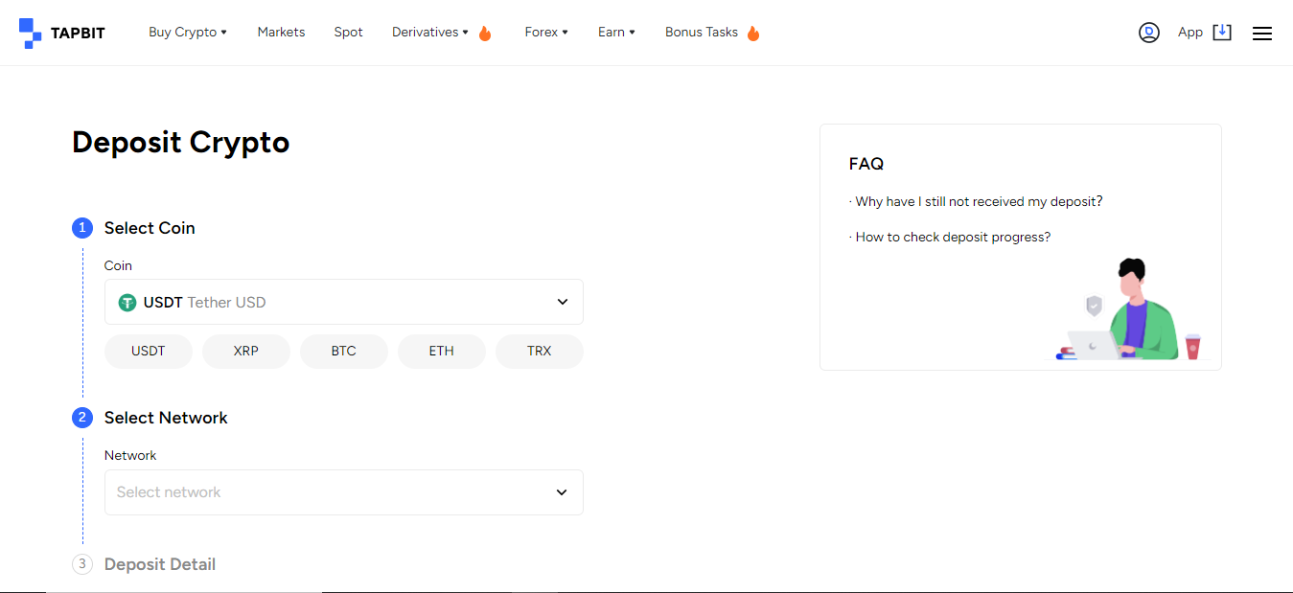The width and height of the screenshot is (1293, 593).
Task: Open the user account profile icon
Action: (1149, 33)
